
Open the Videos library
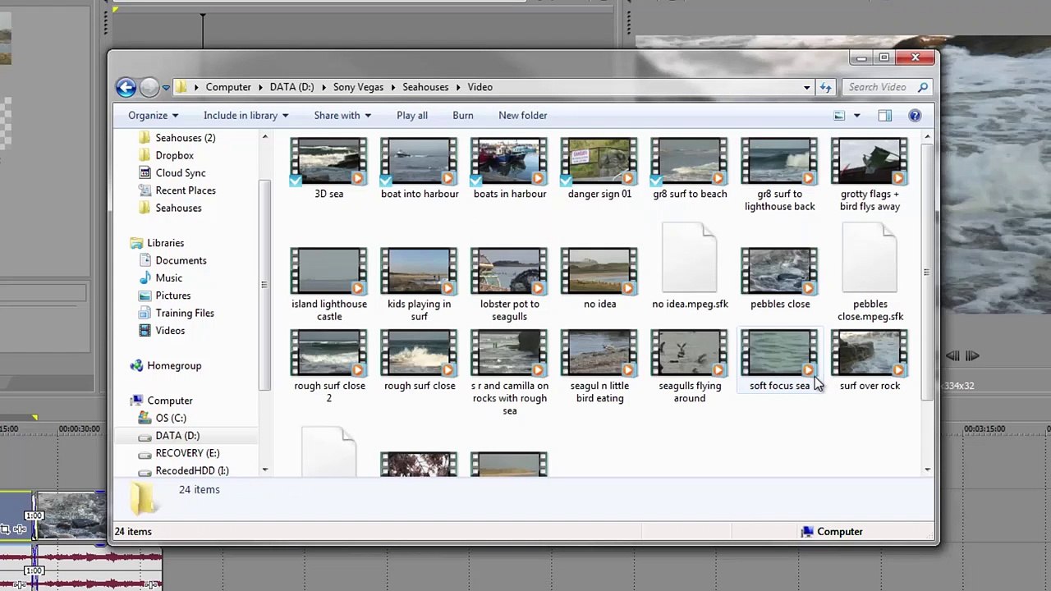(x=170, y=331)
